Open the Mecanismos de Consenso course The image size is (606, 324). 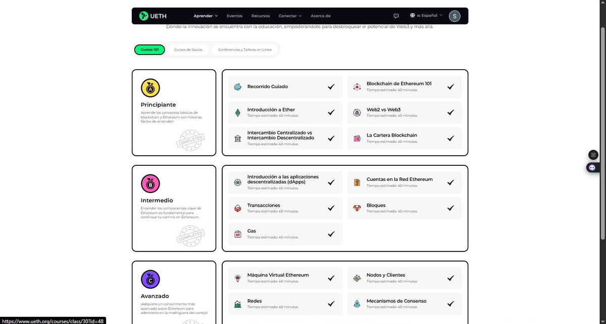(405, 304)
